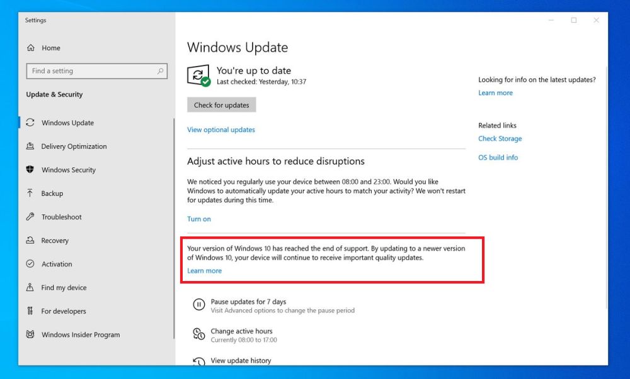
Task: Click "Currently 08:00 to 17:00" text
Action: pyautogui.click(x=244, y=340)
